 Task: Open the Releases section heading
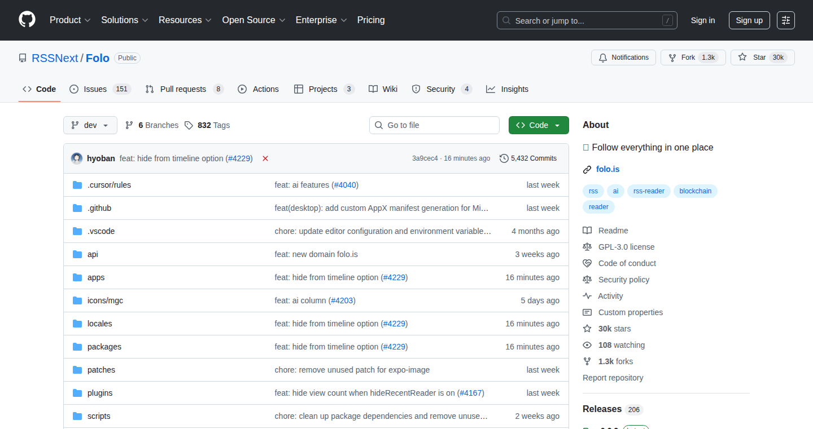(602, 409)
